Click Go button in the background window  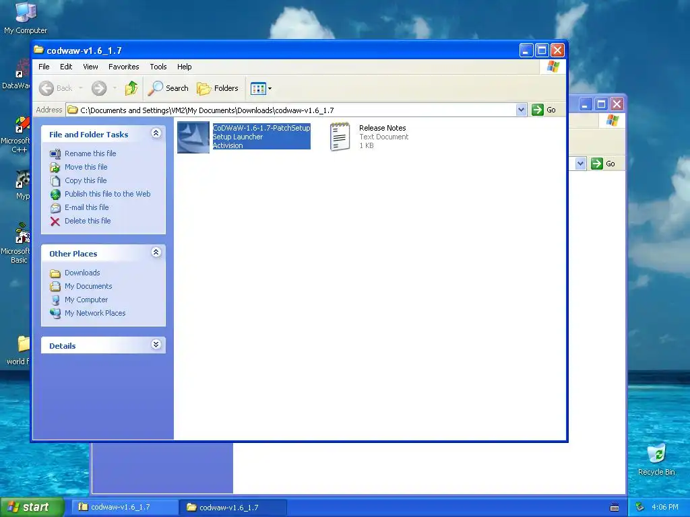pyautogui.click(x=603, y=164)
